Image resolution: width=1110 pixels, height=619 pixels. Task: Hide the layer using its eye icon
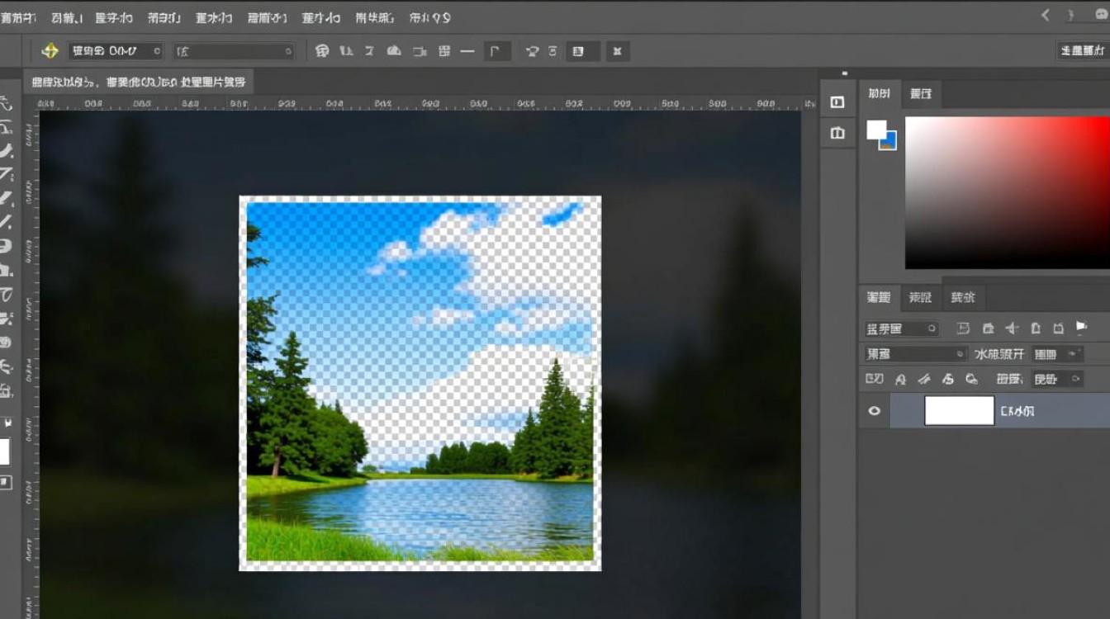click(x=874, y=410)
